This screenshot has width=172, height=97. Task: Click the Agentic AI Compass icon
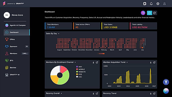point(7,25)
